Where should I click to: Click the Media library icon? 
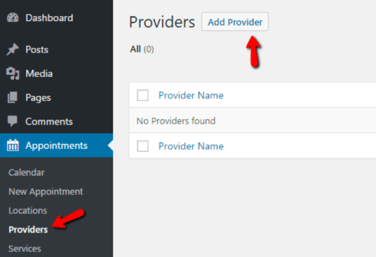tap(12, 74)
